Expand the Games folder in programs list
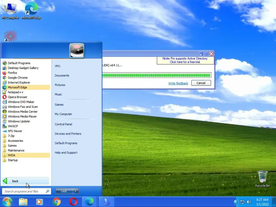Screen dimensions: 276x207 click(x=26, y=146)
